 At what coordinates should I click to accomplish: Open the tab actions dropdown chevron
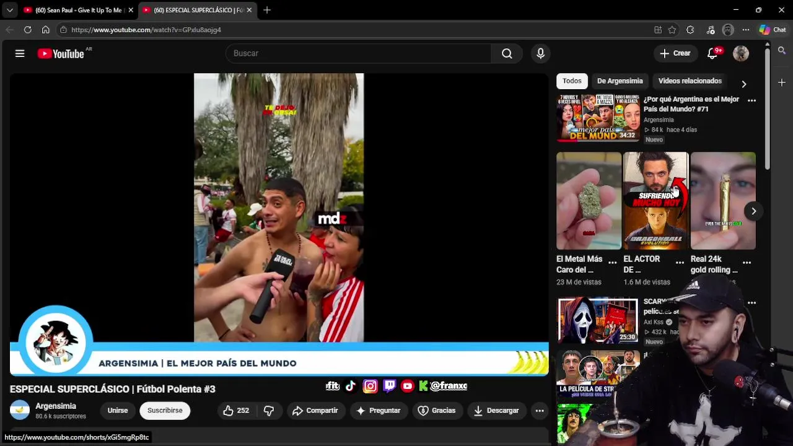point(9,10)
